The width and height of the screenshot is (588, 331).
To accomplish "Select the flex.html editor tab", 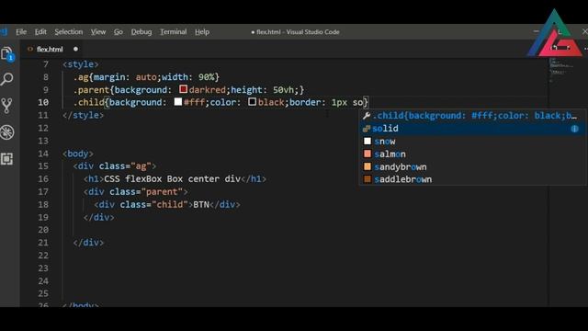I will (52, 49).
